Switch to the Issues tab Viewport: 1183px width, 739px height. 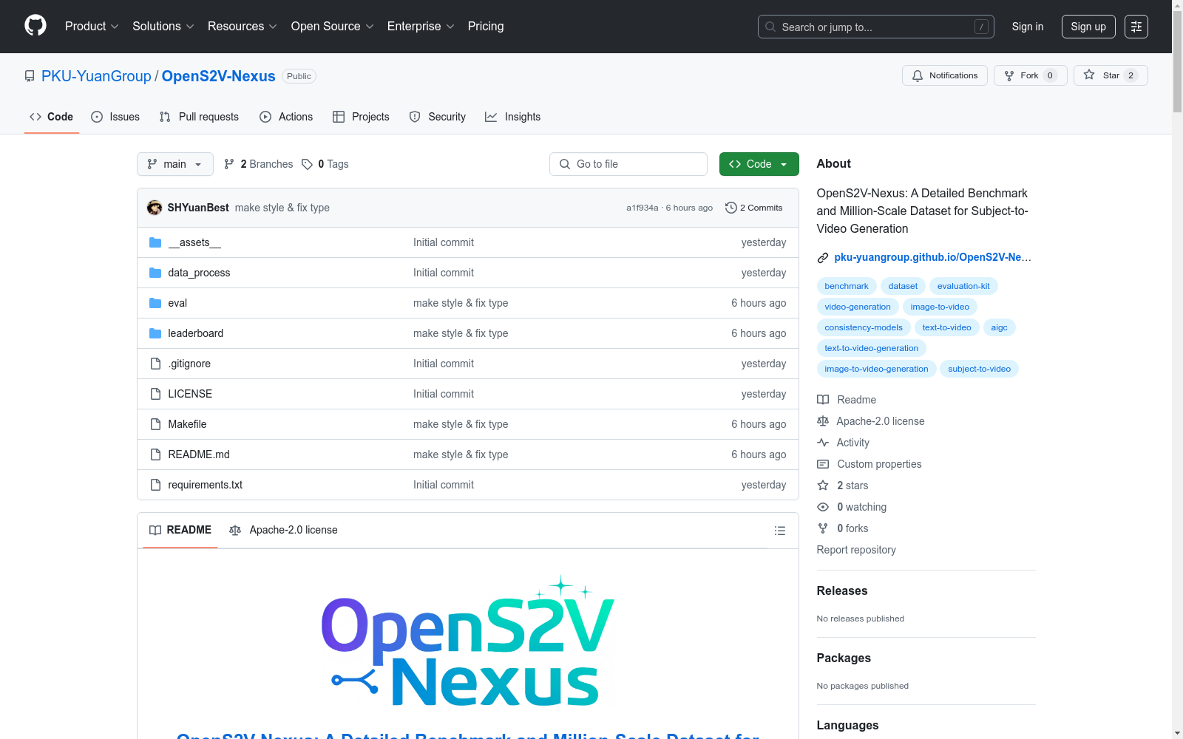(x=115, y=117)
